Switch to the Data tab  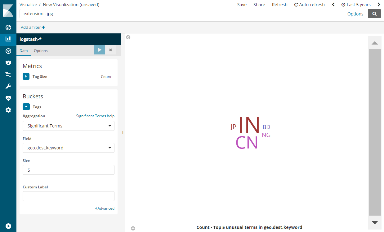24,51
